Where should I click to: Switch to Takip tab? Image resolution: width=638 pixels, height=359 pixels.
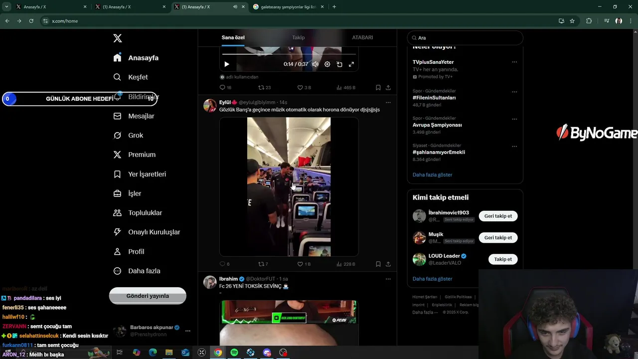point(298,37)
